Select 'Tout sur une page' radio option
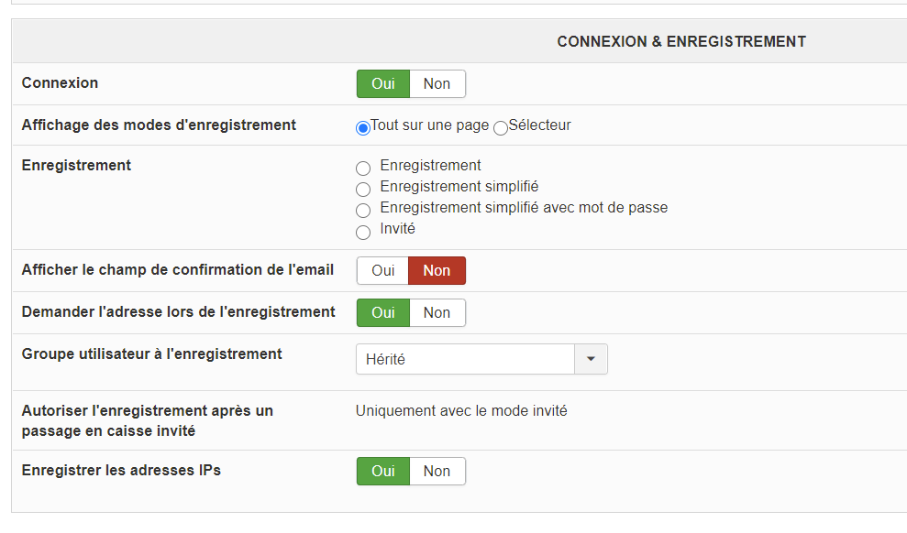This screenshot has height=533, width=907. [x=363, y=128]
